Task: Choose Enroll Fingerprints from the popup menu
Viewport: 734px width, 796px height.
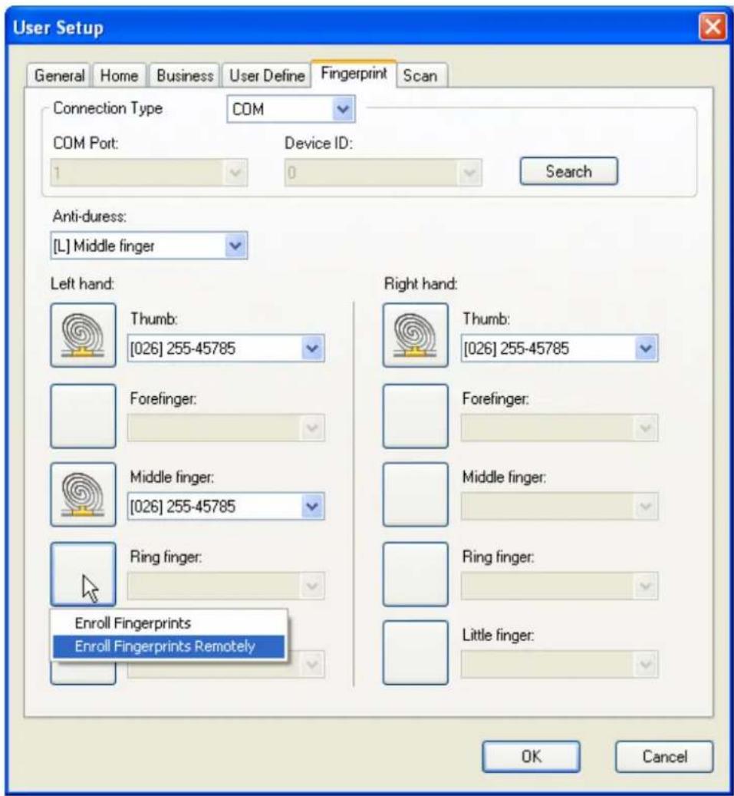Action: [169, 623]
